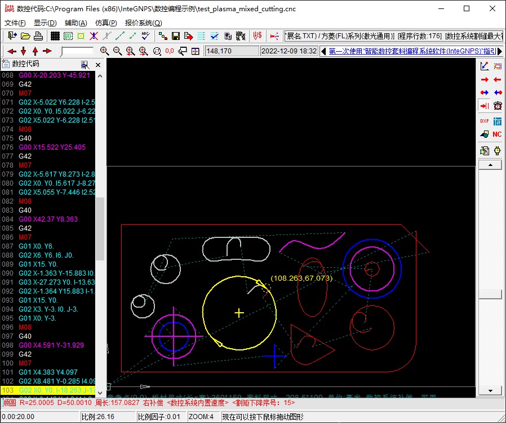Click the black dot grid icon

[55, 36]
